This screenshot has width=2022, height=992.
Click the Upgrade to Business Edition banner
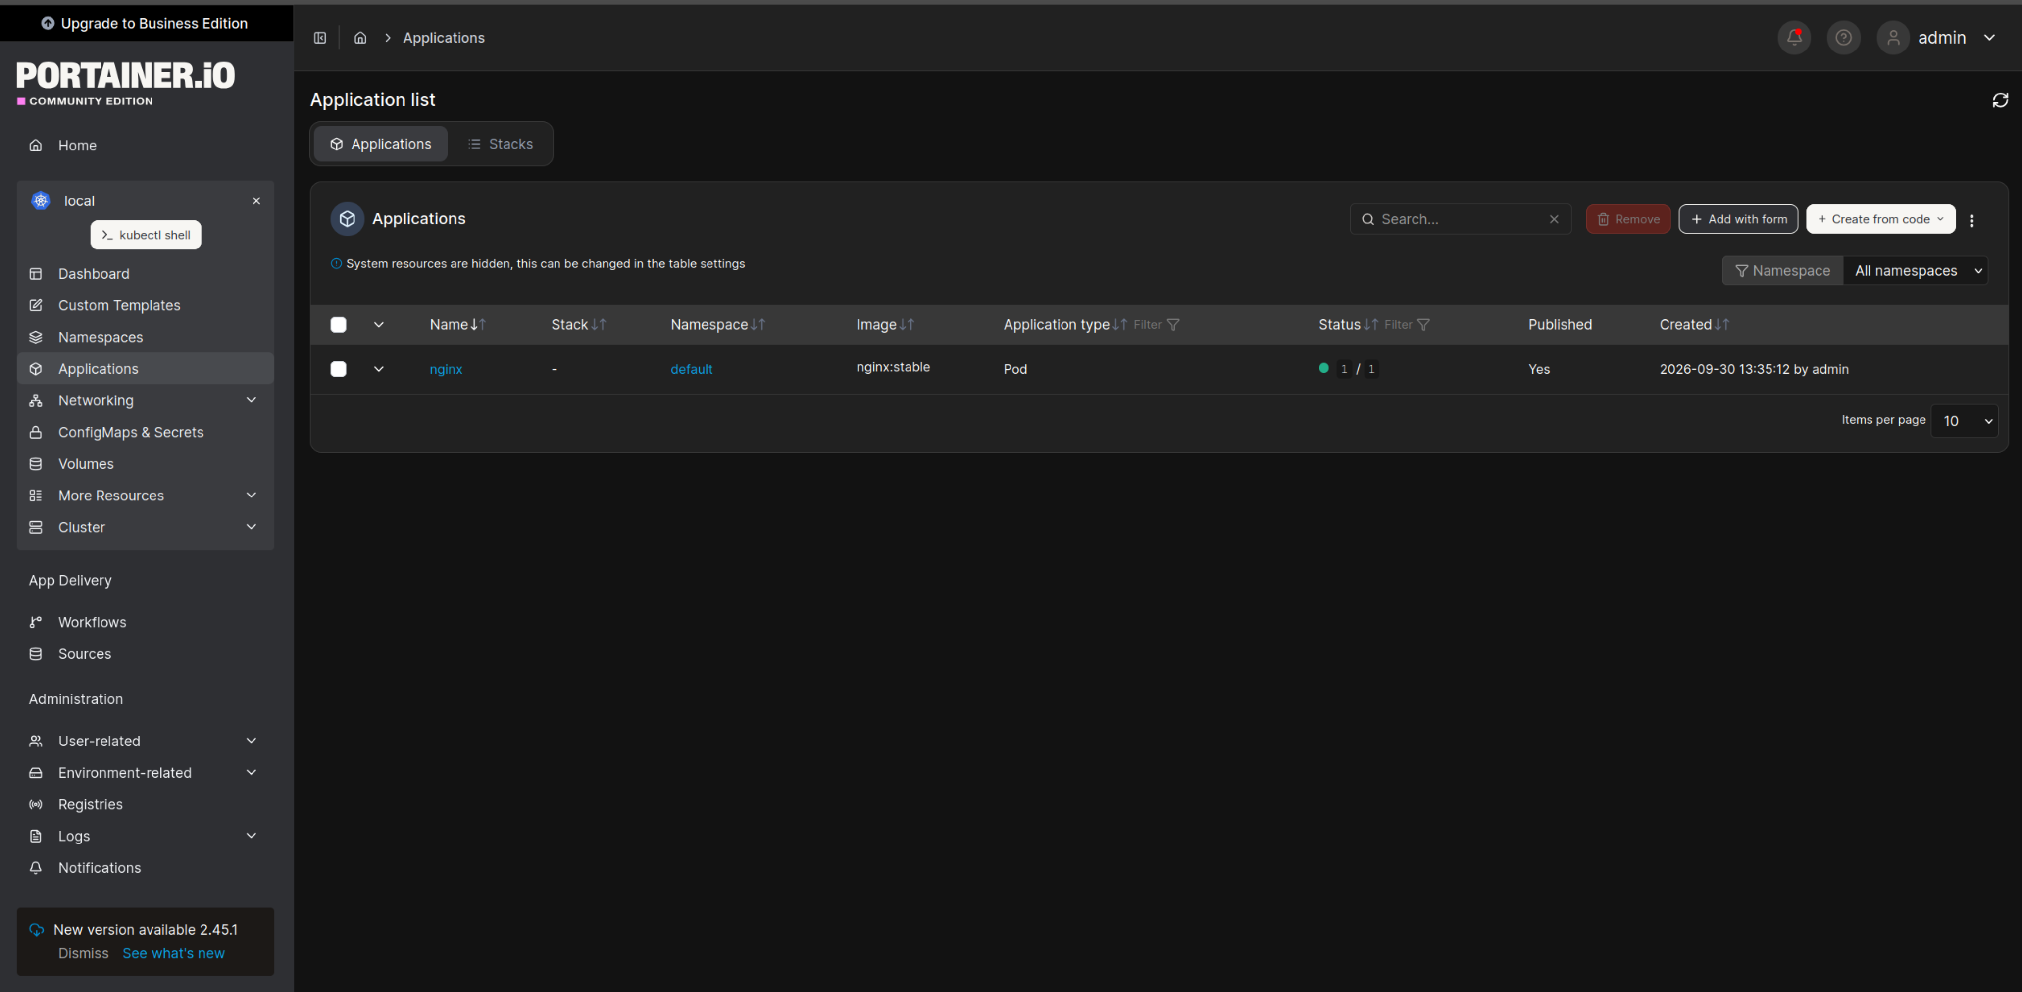coord(146,24)
